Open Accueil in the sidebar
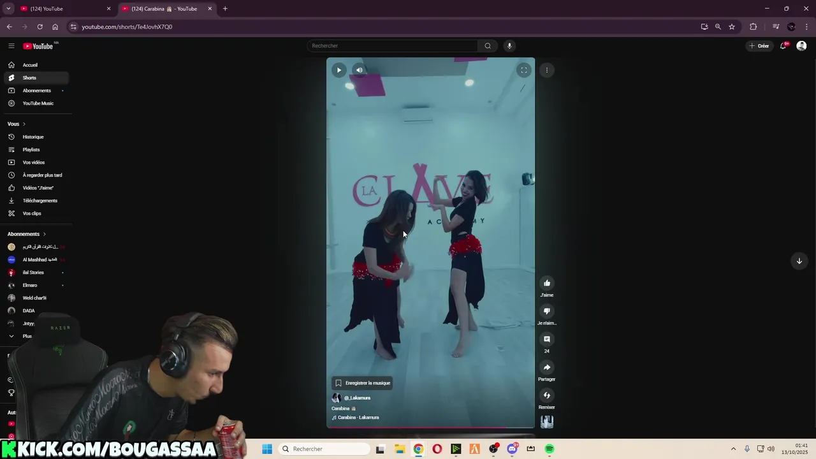 coord(36,65)
